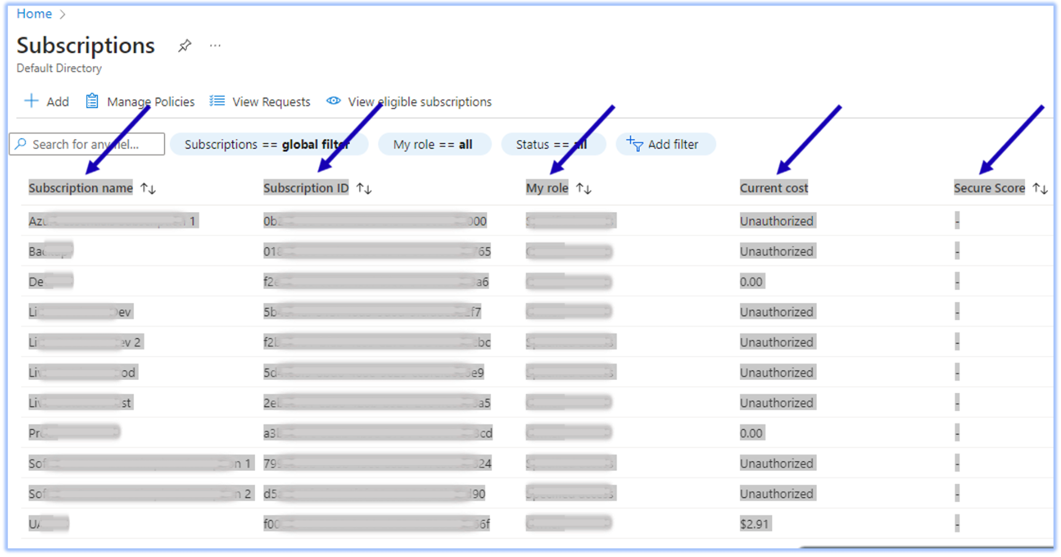Click the Add filter funnel icon
1061x557 pixels.
(x=634, y=144)
